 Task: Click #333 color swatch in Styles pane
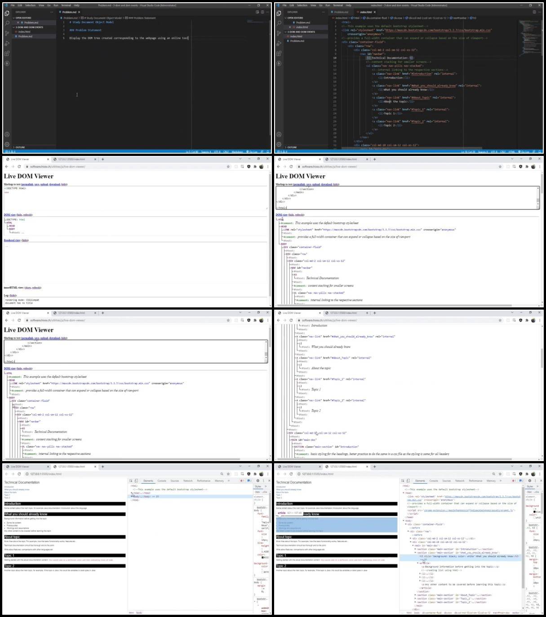[x=262, y=557]
